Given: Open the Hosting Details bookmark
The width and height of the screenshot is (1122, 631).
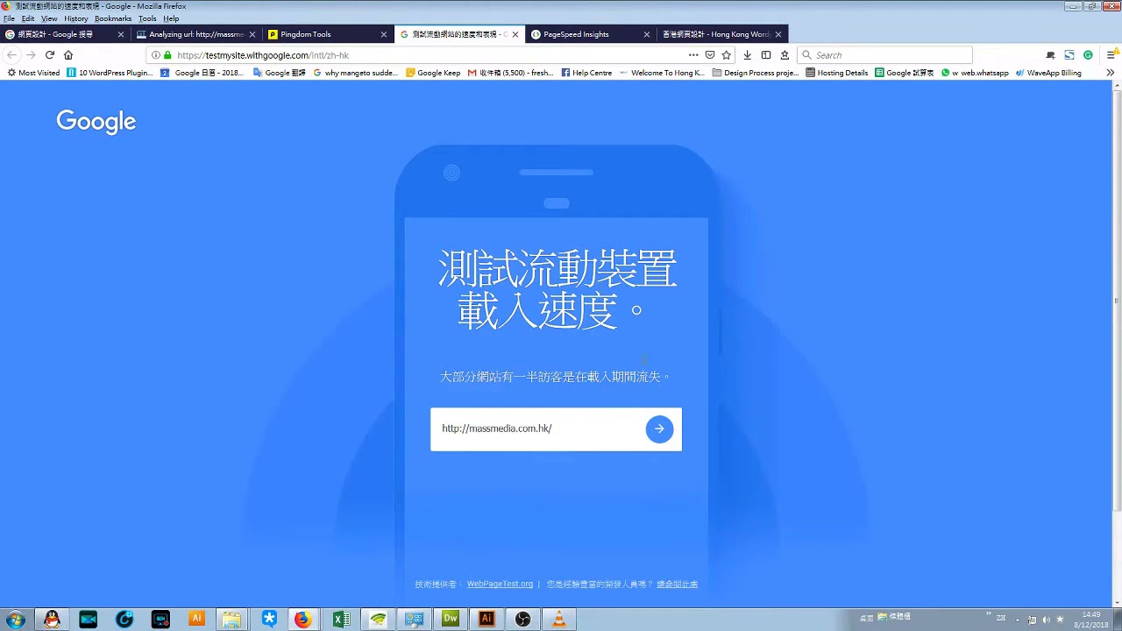Looking at the screenshot, I should 837,73.
